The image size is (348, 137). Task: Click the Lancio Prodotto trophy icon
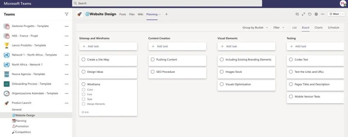(7, 45)
